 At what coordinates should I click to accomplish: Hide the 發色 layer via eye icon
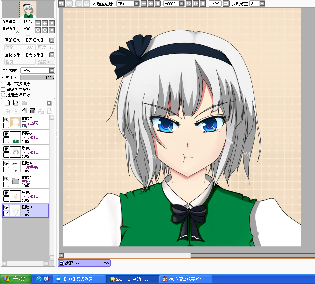tap(6, 149)
